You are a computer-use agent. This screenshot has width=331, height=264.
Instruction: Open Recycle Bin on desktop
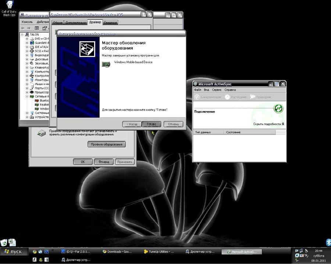click(4, 242)
